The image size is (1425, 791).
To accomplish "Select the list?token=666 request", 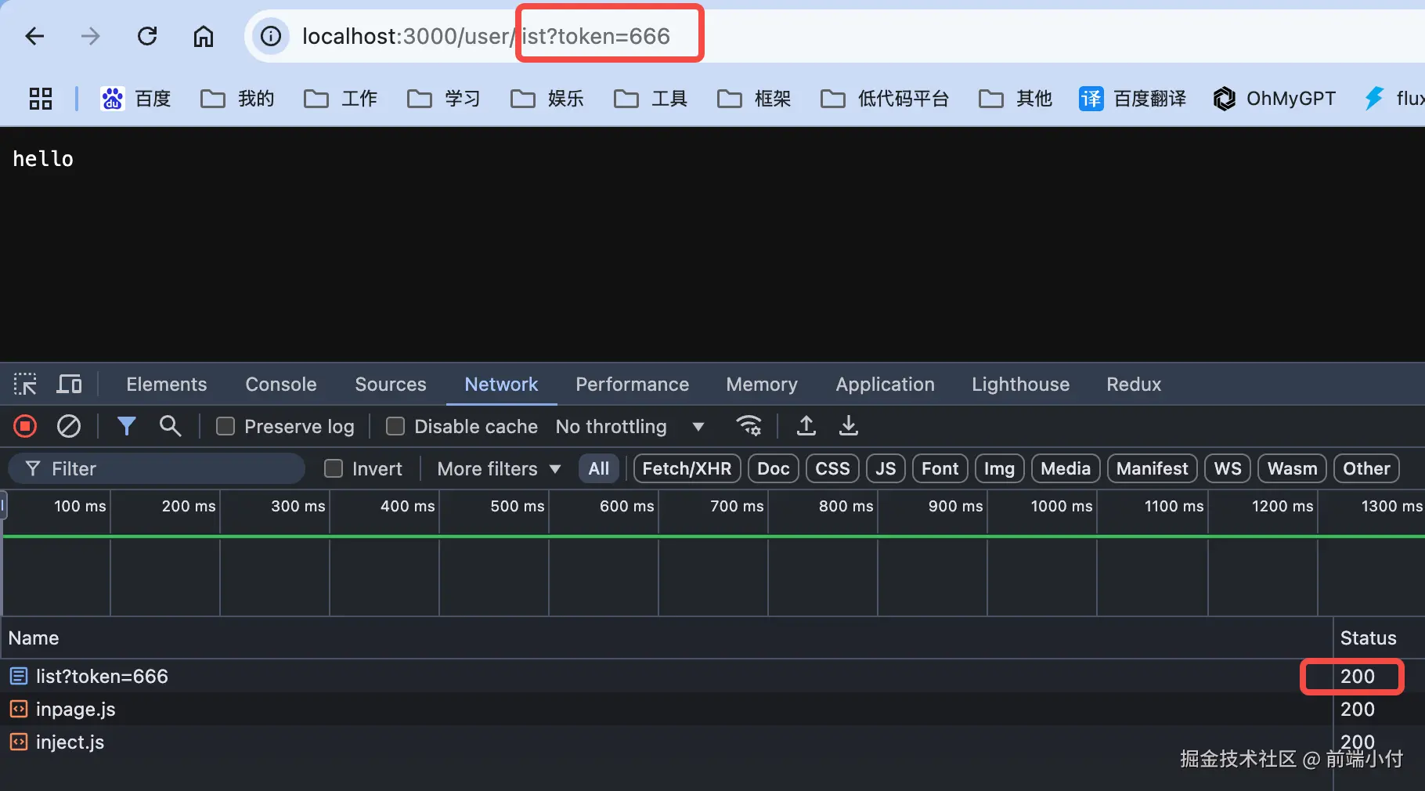I will 712,676.
